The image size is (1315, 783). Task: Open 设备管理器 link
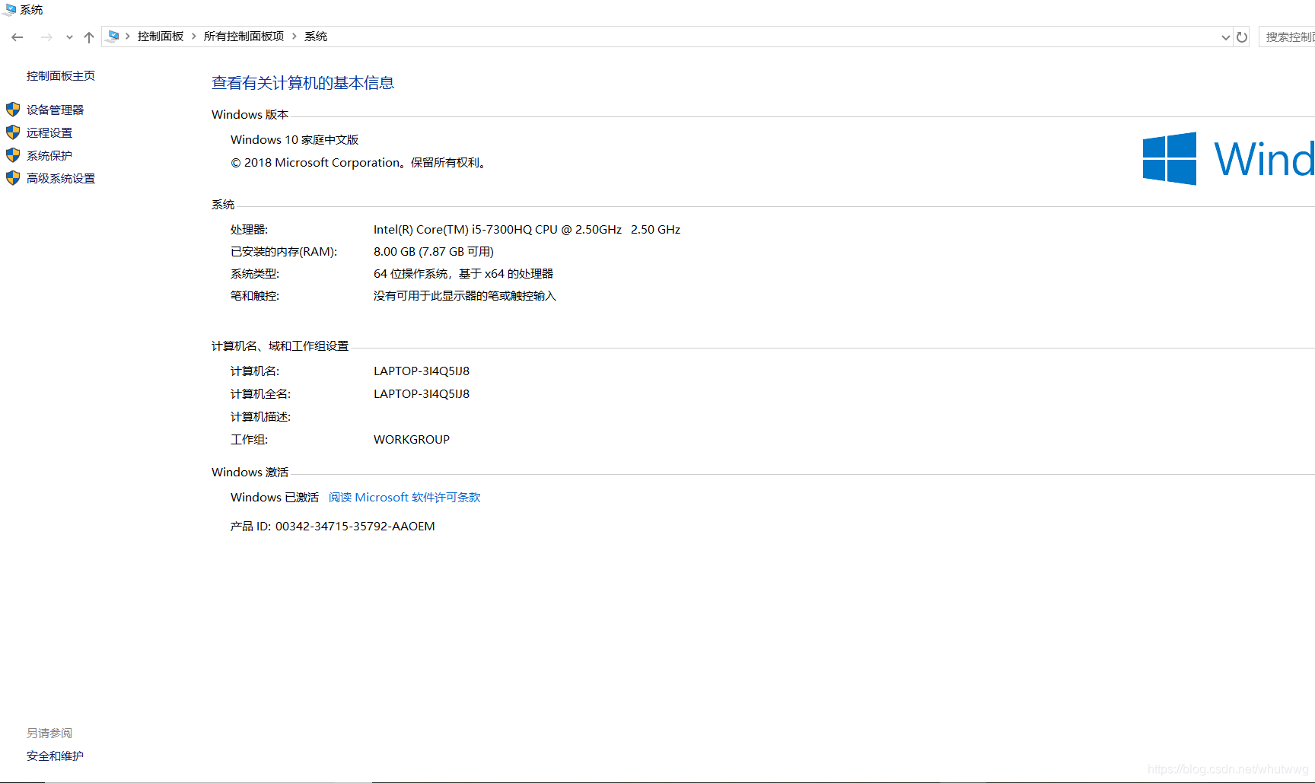(56, 110)
